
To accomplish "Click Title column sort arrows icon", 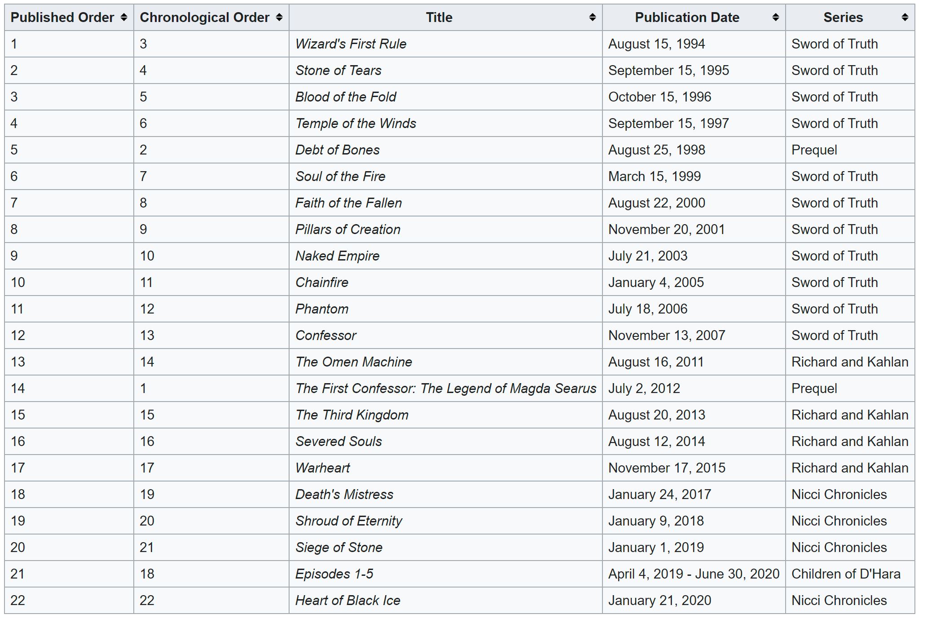I will tap(592, 18).
